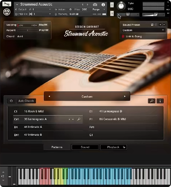Select E1 pattern 41 Lemongrass D
The image size is (171, 187).
[x=123, y=111]
